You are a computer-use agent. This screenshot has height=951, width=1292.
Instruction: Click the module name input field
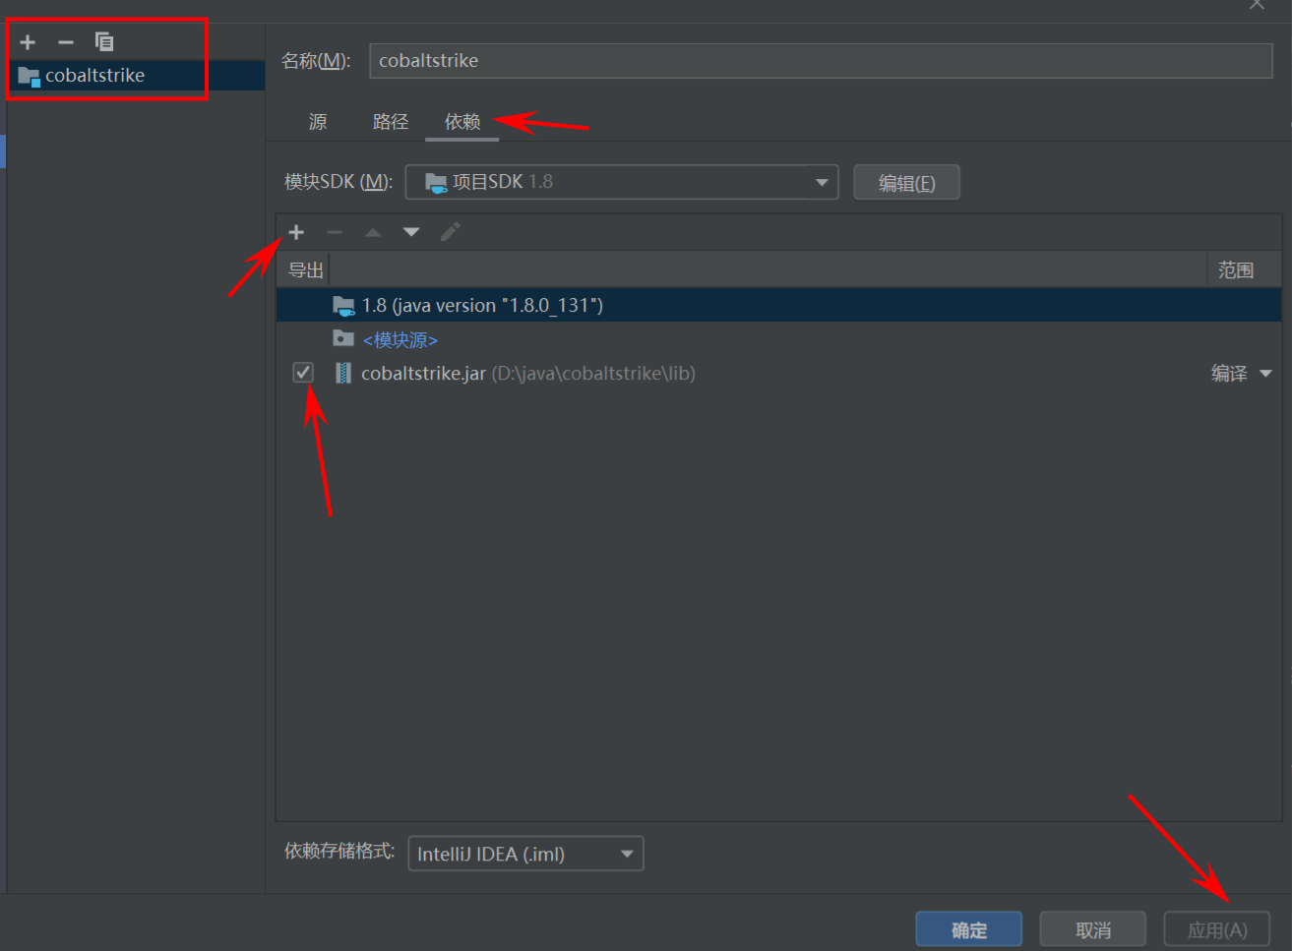pyautogui.click(x=820, y=61)
